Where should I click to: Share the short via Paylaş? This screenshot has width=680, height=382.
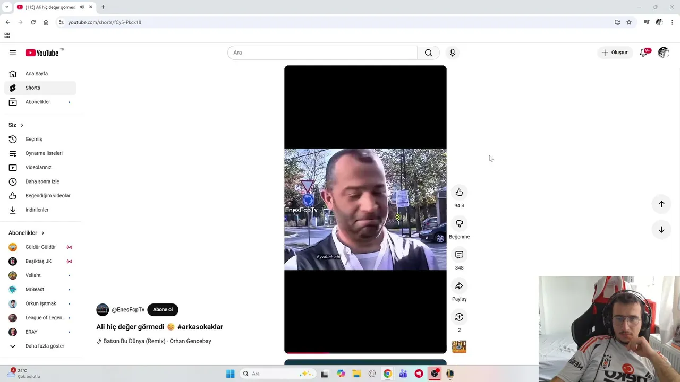[459, 286]
